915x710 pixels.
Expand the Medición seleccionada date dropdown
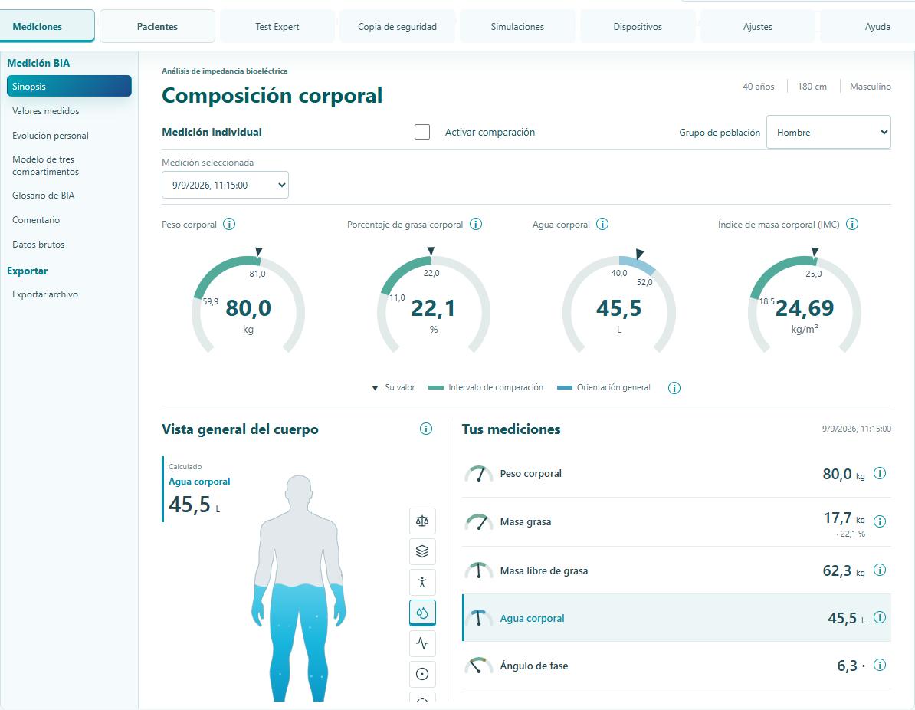click(225, 185)
